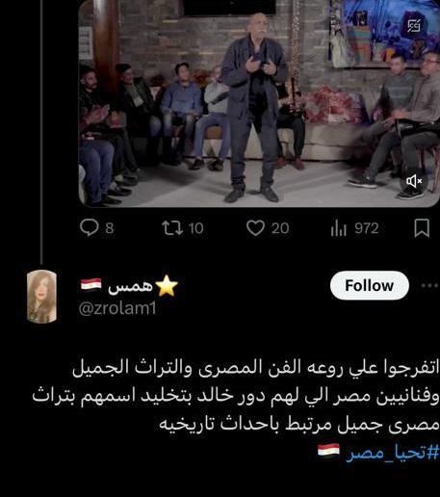Viewport: 440px width, 497px height.
Task: Click the reply count 8
Action: coord(110,228)
